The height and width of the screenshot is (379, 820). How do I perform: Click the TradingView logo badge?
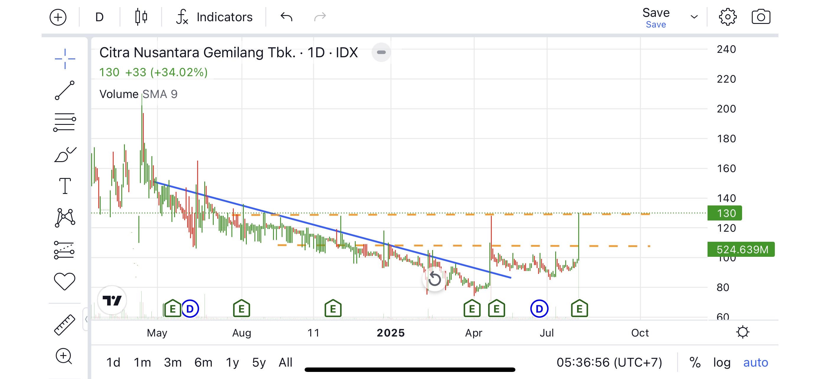112,300
